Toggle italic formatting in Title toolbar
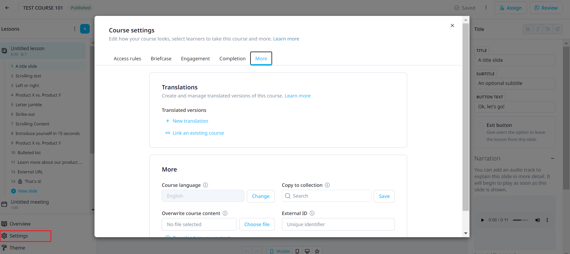 tap(538, 29)
